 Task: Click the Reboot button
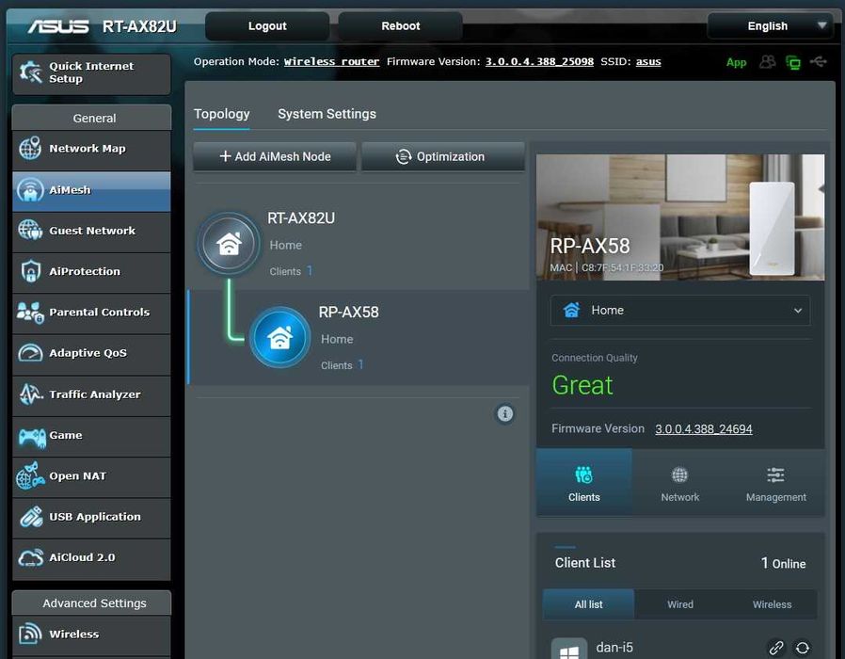pyautogui.click(x=401, y=25)
